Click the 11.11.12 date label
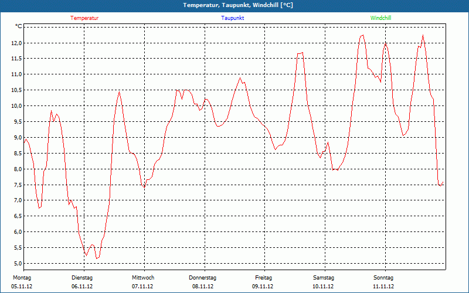Screen dimensions: 469x293 [383, 287]
